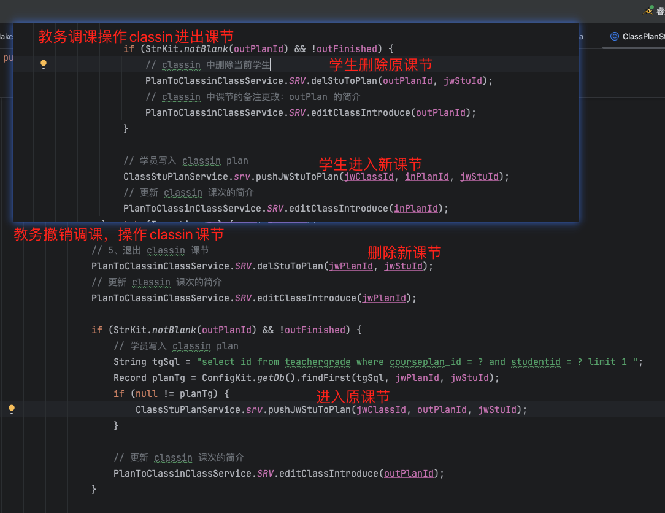Click the class icon on the ClassPlanSt tab
Image resolution: width=665 pixels, height=513 pixels.
tap(614, 36)
